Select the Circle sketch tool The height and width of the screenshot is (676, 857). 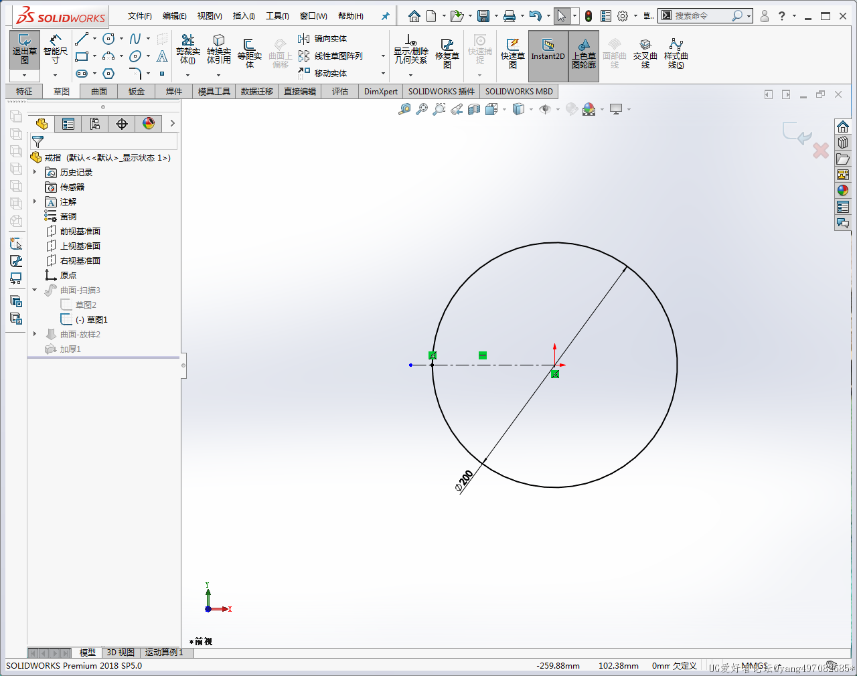(108, 39)
